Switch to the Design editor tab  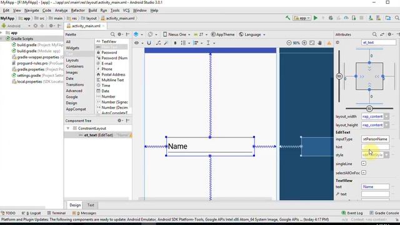pyautogui.click(x=75, y=205)
